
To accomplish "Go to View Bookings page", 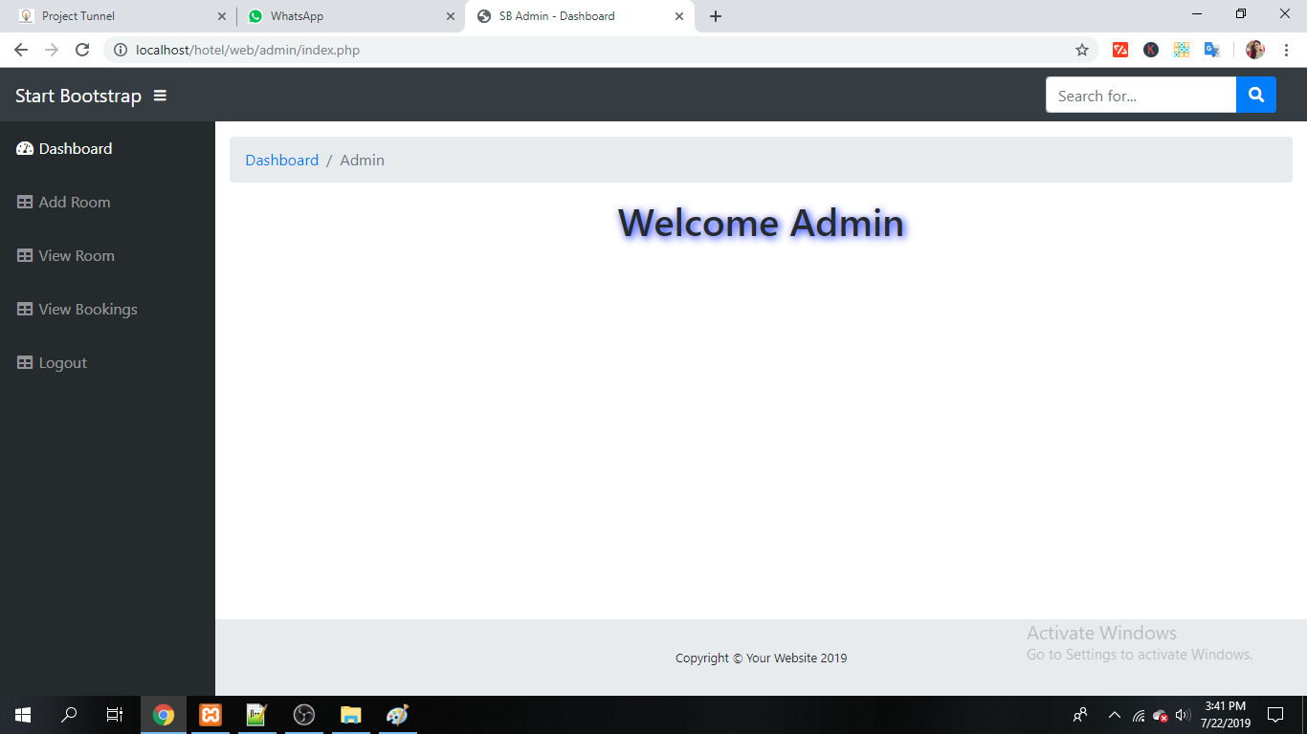I will pos(87,310).
